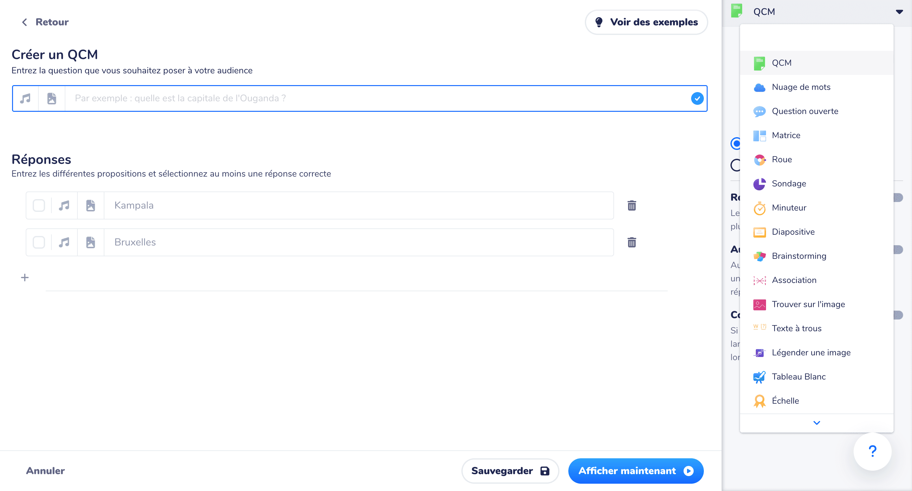Viewport: 912px width, 491px height.
Task: Select QCM from the dropdown list
Action: (782, 62)
